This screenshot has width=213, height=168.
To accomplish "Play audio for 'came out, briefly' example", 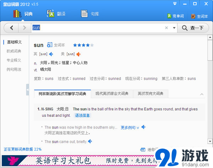I will 90,141.
